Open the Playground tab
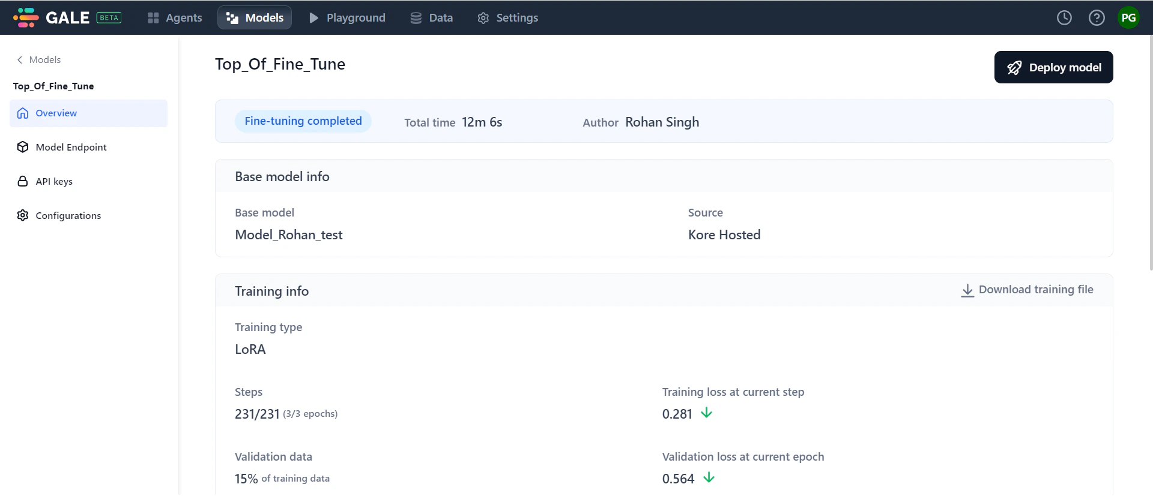Viewport: 1153px width, 496px height. 347,17
